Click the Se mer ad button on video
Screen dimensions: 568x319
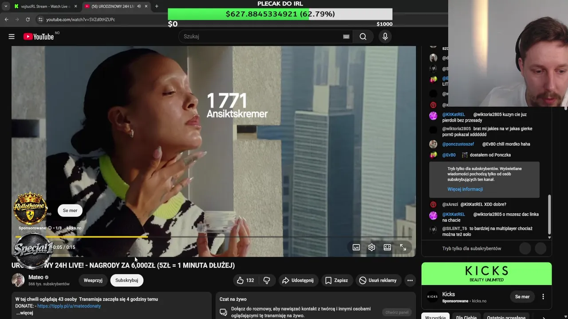click(70, 210)
